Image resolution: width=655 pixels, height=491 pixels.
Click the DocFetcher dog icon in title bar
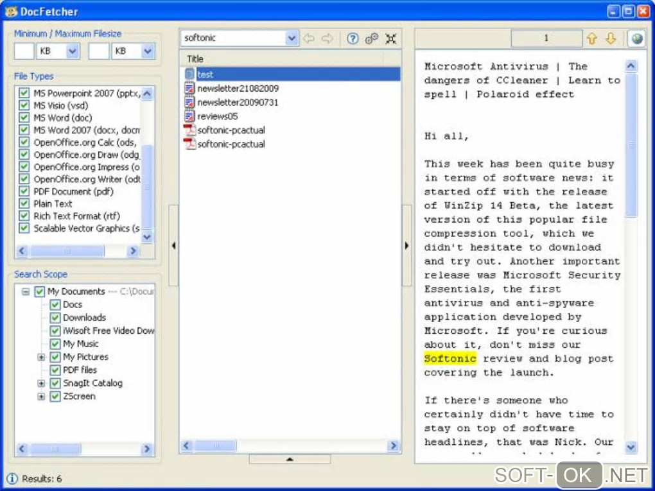click(11, 12)
